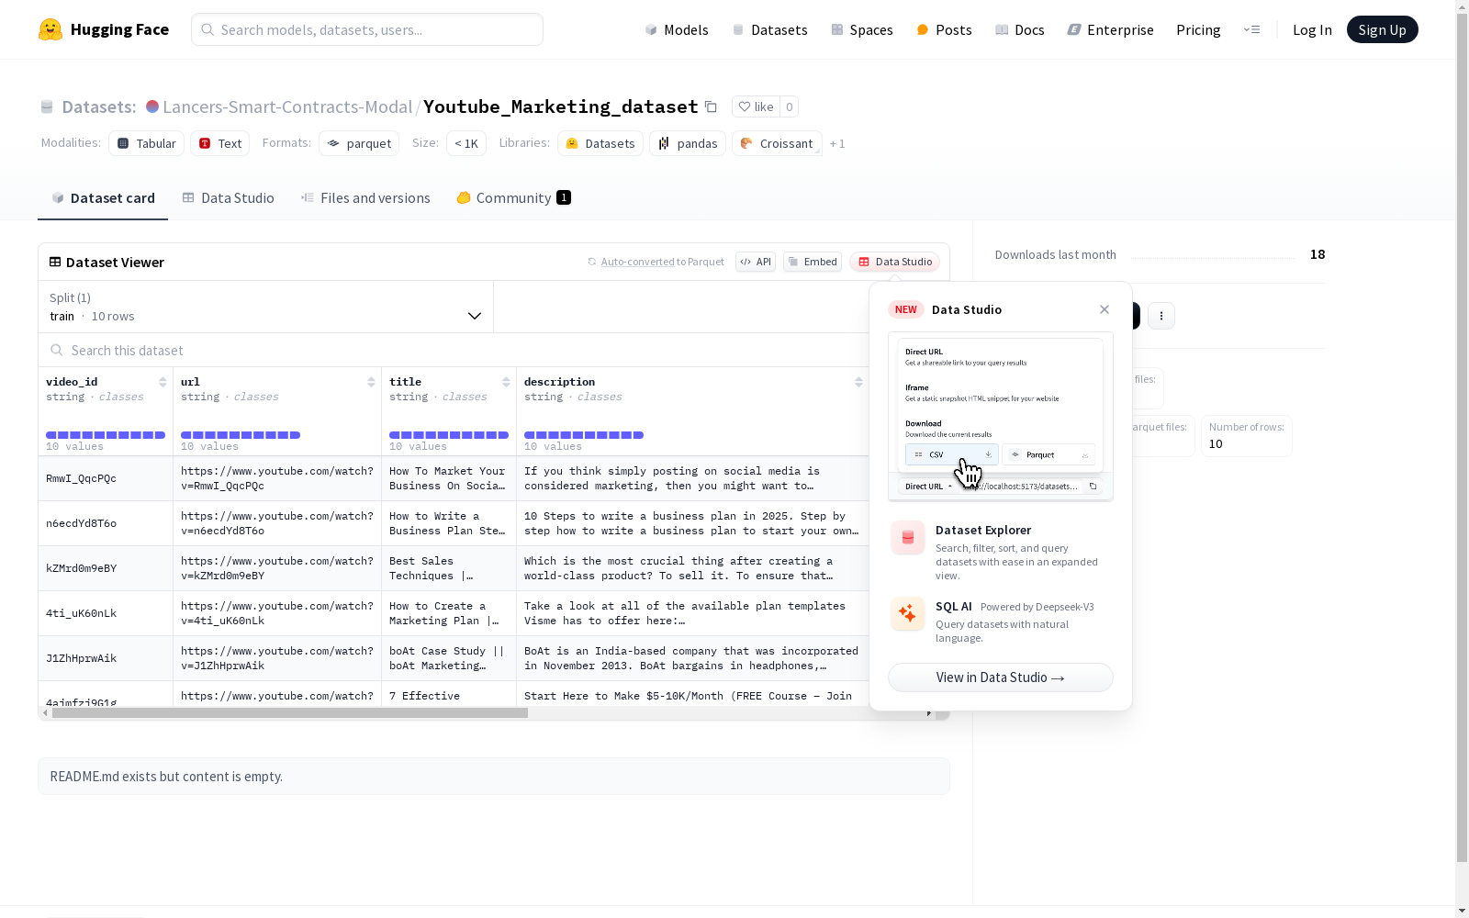Viewport: 1469px width, 918px height.
Task: Open the Lancers-Smart-Contracts-Modal owner link
Action: (x=287, y=106)
